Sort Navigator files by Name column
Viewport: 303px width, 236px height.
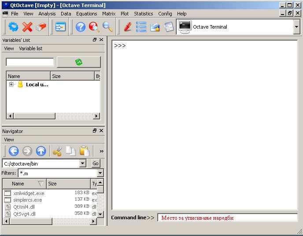25,184
